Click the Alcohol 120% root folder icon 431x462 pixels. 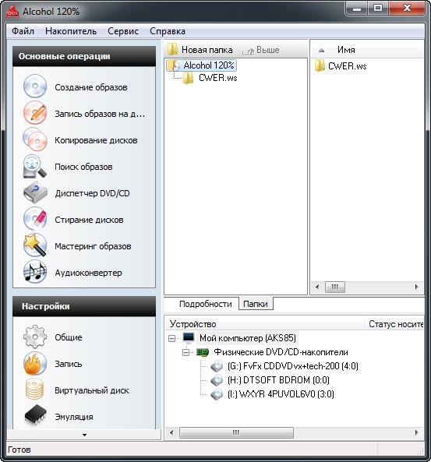pyautogui.click(x=173, y=65)
